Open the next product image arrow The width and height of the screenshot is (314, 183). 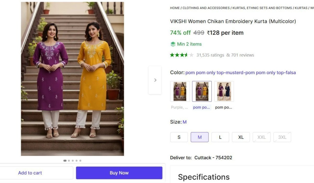[x=155, y=80]
